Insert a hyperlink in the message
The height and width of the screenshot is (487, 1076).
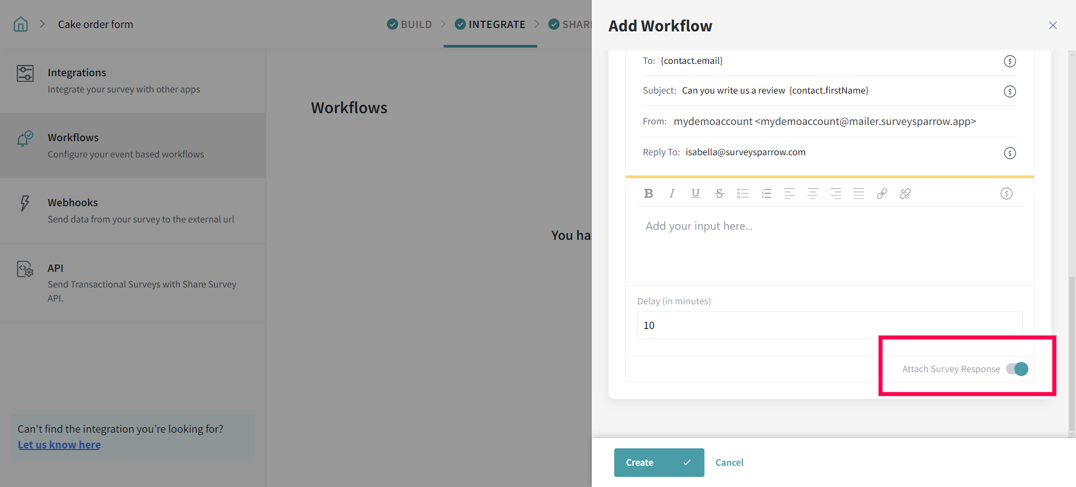[882, 193]
